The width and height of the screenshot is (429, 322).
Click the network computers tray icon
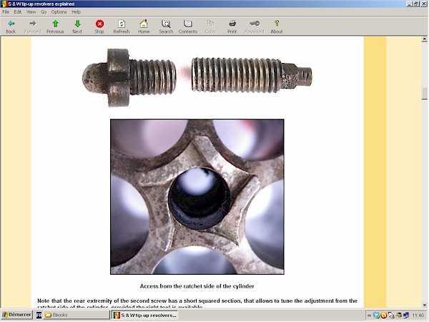coord(406,316)
